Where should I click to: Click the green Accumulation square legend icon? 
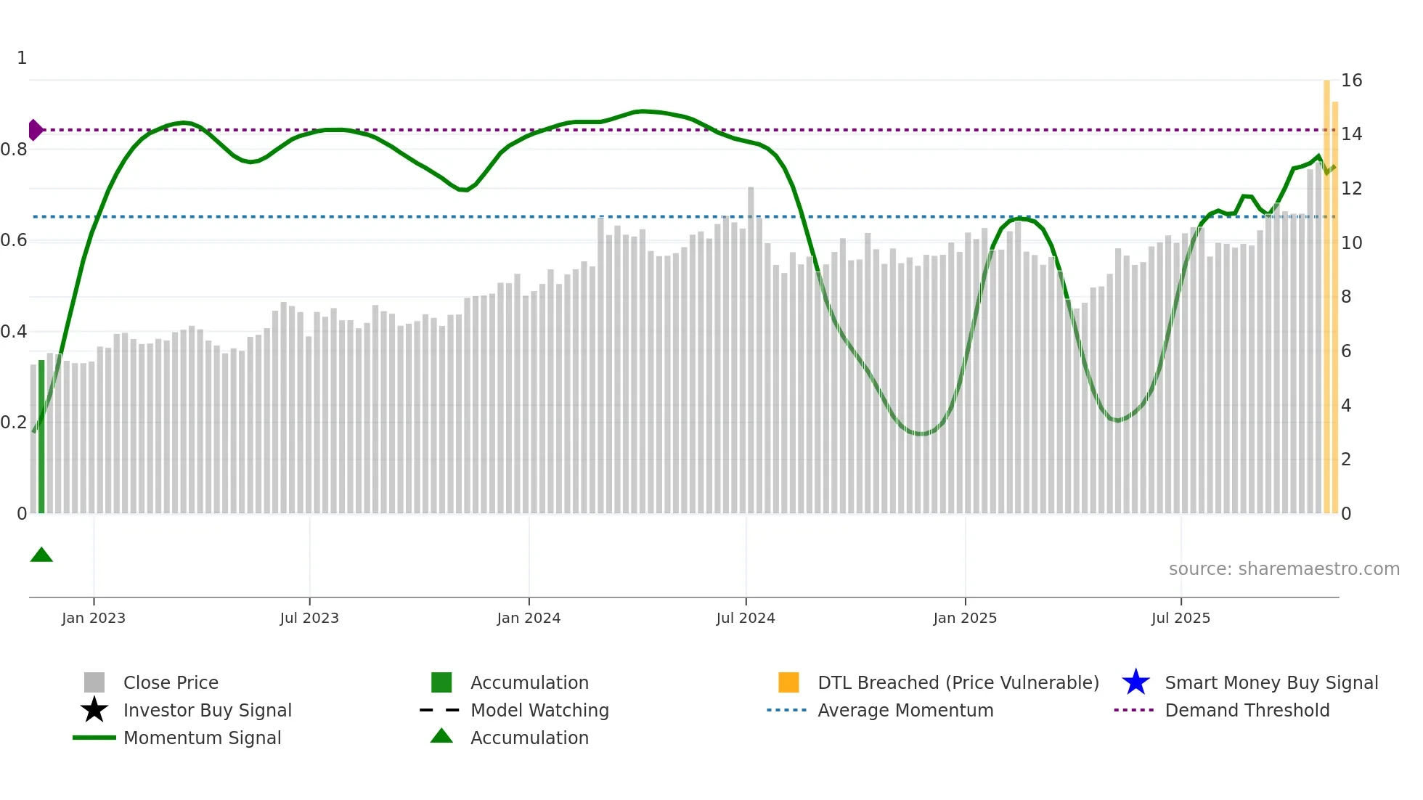(x=441, y=682)
